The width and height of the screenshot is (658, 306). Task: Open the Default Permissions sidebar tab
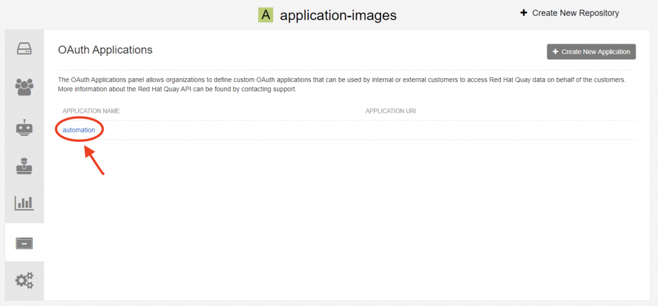(x=24, y=166)
